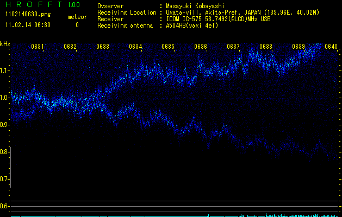Screen dimensions: 342x217
Task: Click the 0.9 frequency axis label
Action: click(x=4, y=125)
